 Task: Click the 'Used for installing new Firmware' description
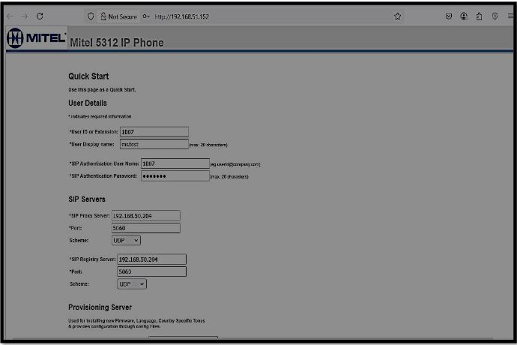tap(136, 323)
